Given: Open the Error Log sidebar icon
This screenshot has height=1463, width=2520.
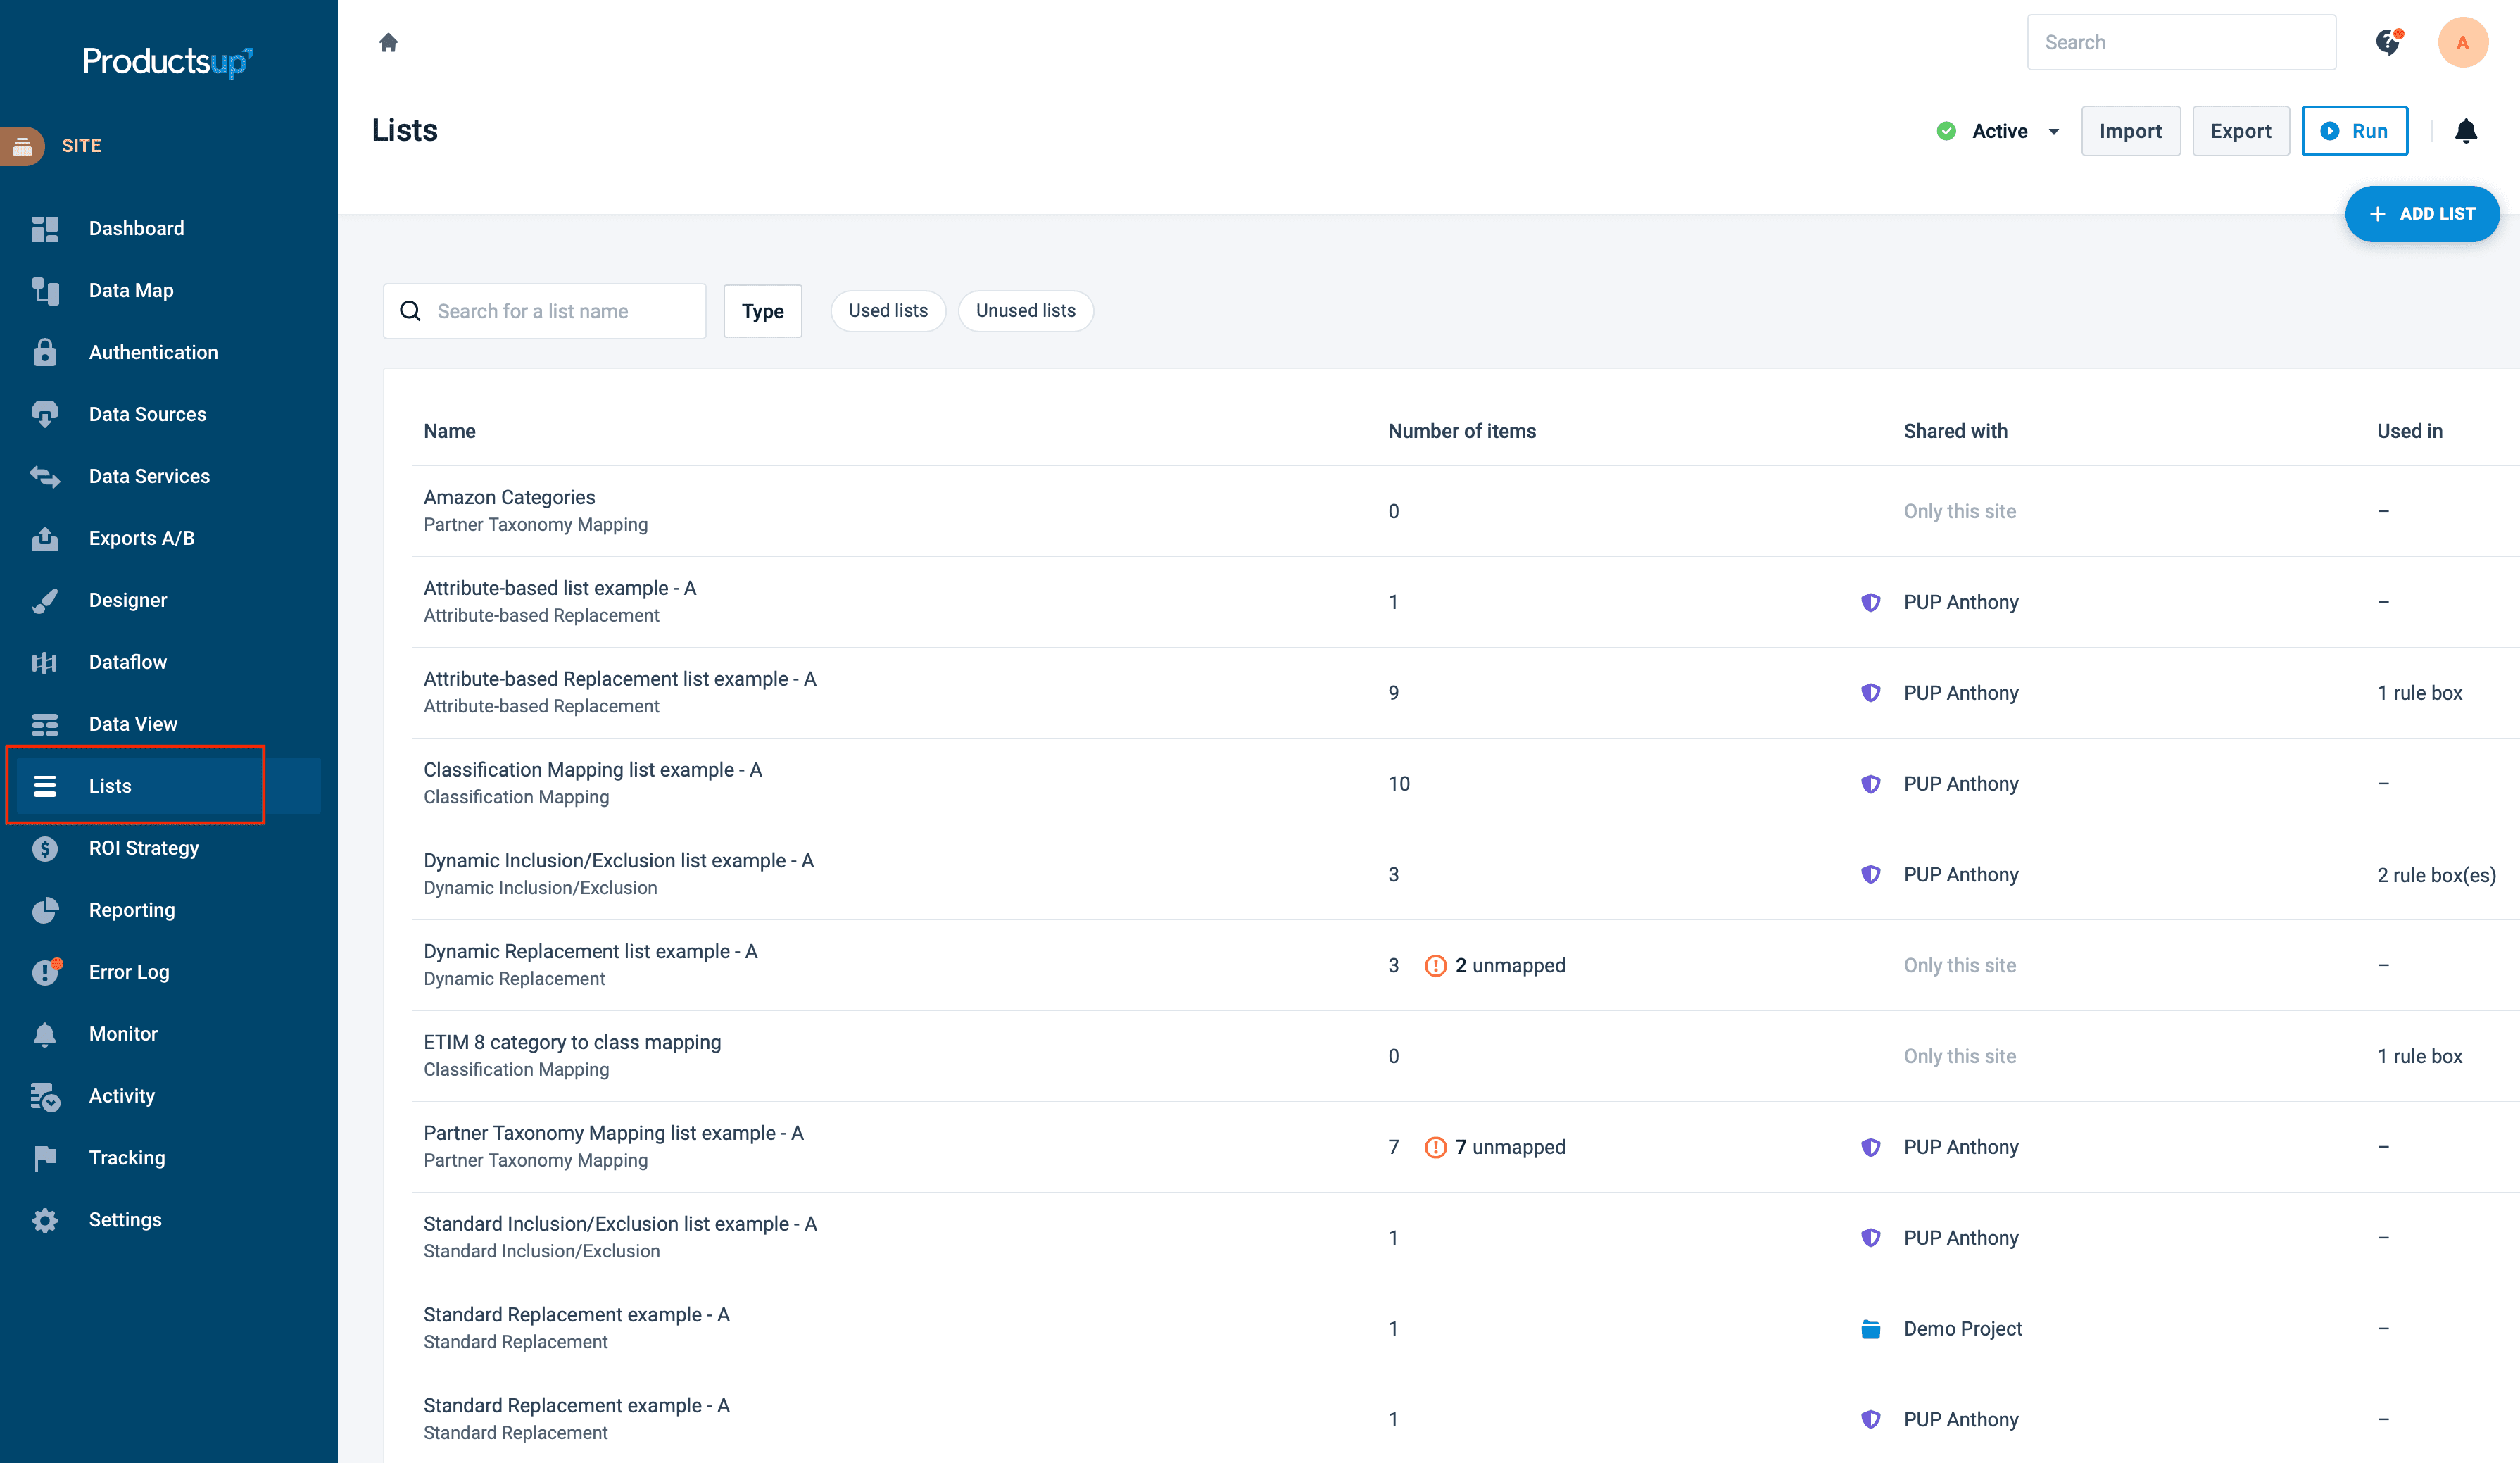Looking at the screenshot, I should pyautogui.click(x=45, y=971).
